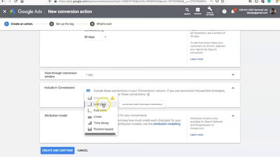The width and height of the screenshot is (280, 157).
Task: Click the Linear model bar chart icon
Action: [90, 117]
